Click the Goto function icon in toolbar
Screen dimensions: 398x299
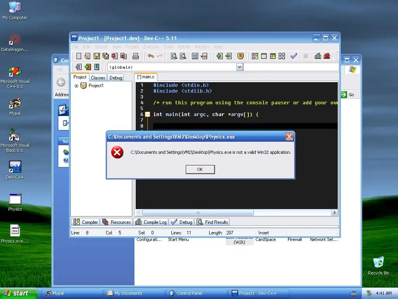[x=195, y=56]
